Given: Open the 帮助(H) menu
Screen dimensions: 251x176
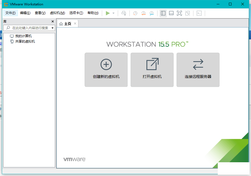Looking at the screenshot, I should pyautogui.click(x=93, y=13).
